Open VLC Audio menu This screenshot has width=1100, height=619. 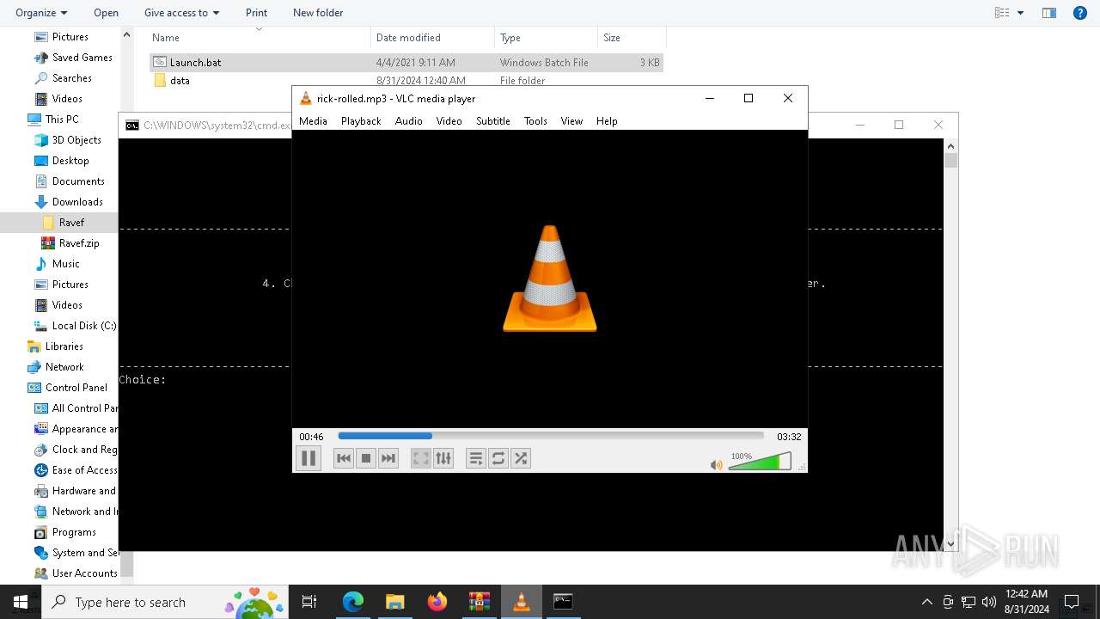[408, 121]
